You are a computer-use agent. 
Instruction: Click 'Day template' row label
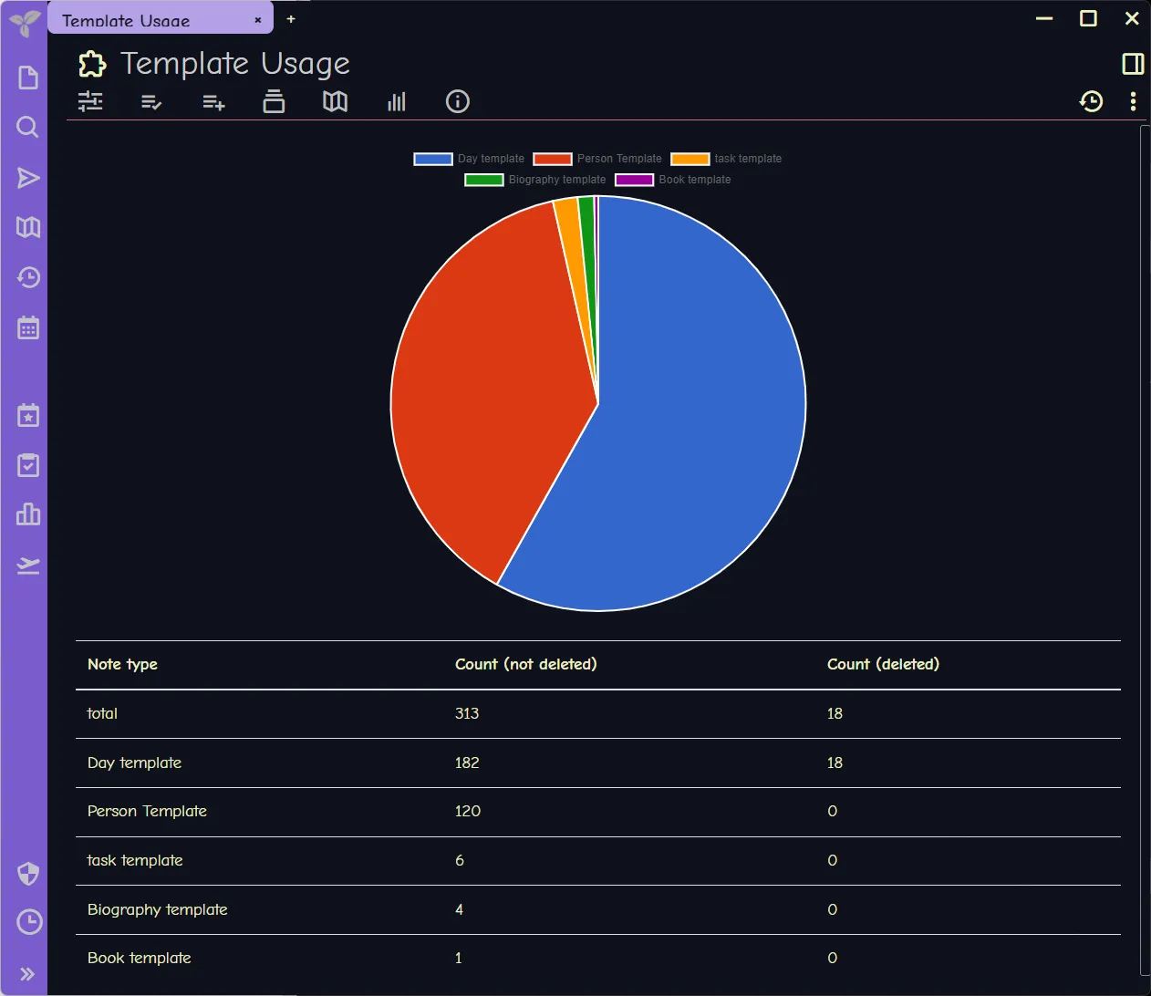134,763
